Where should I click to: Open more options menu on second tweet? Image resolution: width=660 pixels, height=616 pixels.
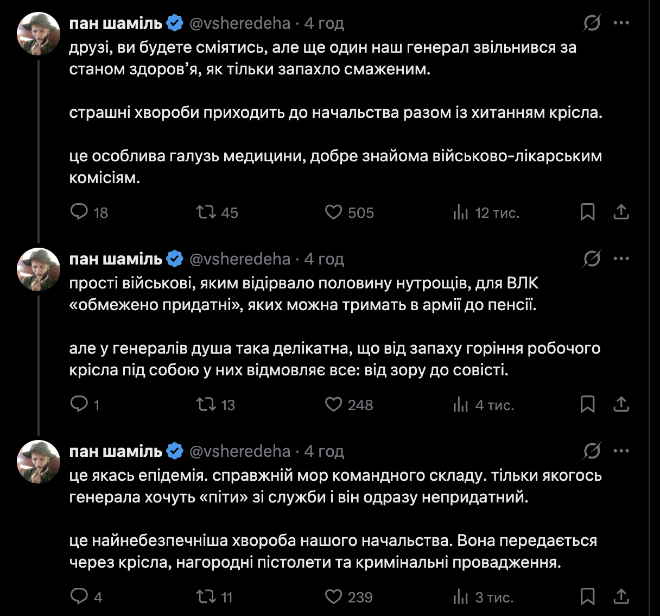(621, 259)
